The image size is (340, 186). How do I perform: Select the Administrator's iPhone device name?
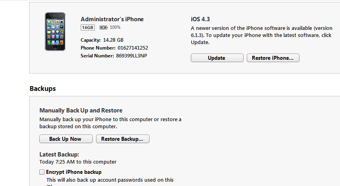(112, 19)
